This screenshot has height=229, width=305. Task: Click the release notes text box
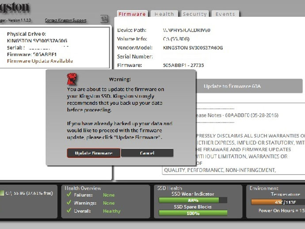pos(233,138)
